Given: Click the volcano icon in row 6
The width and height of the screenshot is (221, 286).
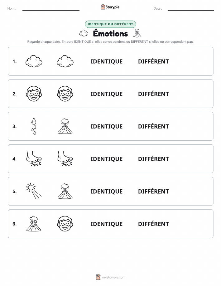Looking at the screenshot, I should point(34,224).
